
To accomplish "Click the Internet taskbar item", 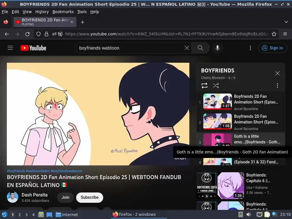I will (x=67, y=214).
